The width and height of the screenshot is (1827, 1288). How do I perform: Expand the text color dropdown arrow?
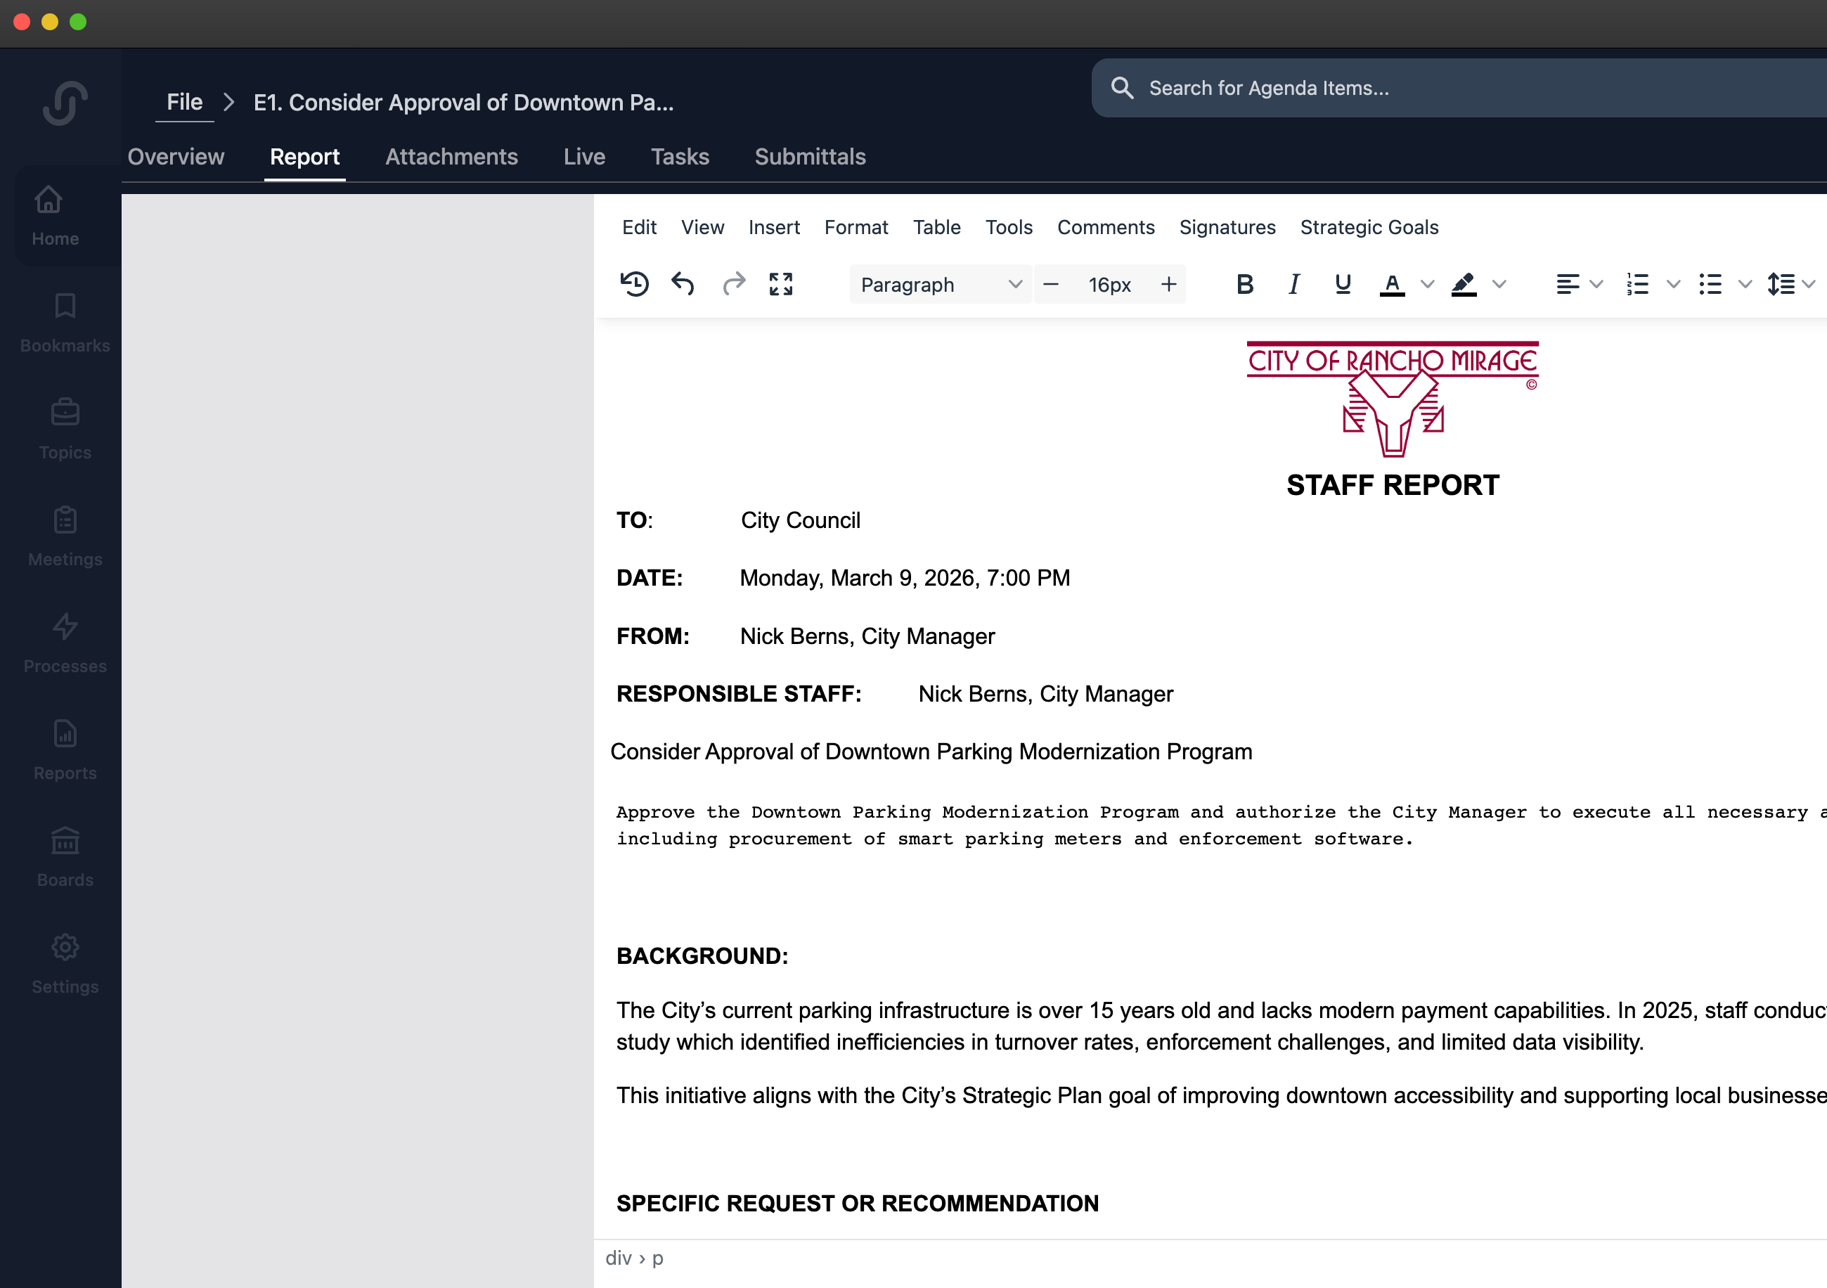pyautogui.click(x=1428, y=284)
